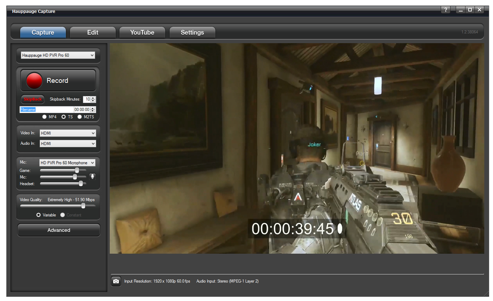The width and height of the screenshot is (493, 301).
Task: Toggle the microphone mute icon
Action: 92,176
